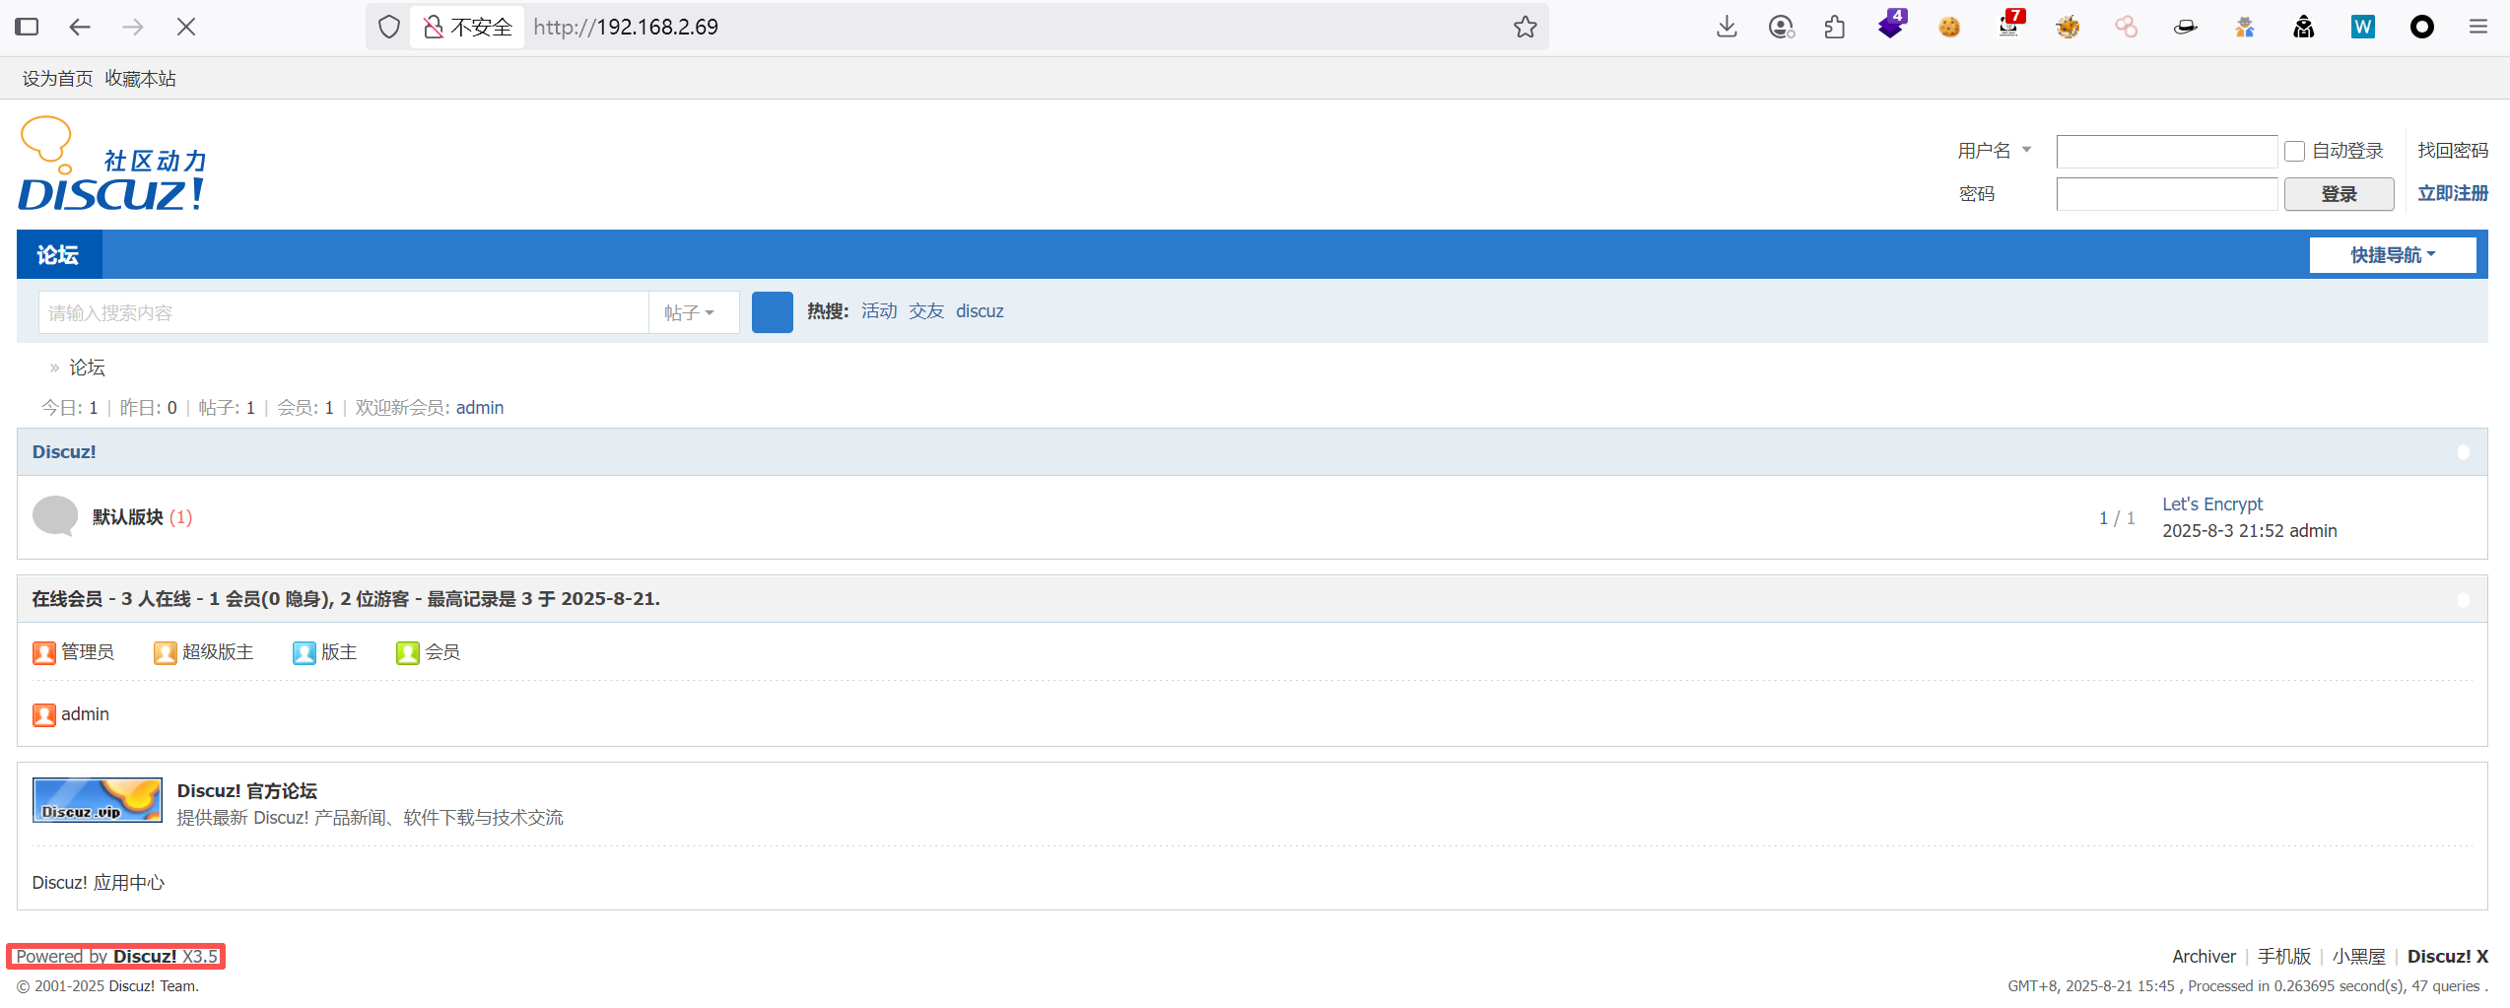The width and height of the screenshot is (2510, 1008).
Task: Expand the 用户名 login type dropdown
Action: pyautogui.click(x=1995, y=151)
